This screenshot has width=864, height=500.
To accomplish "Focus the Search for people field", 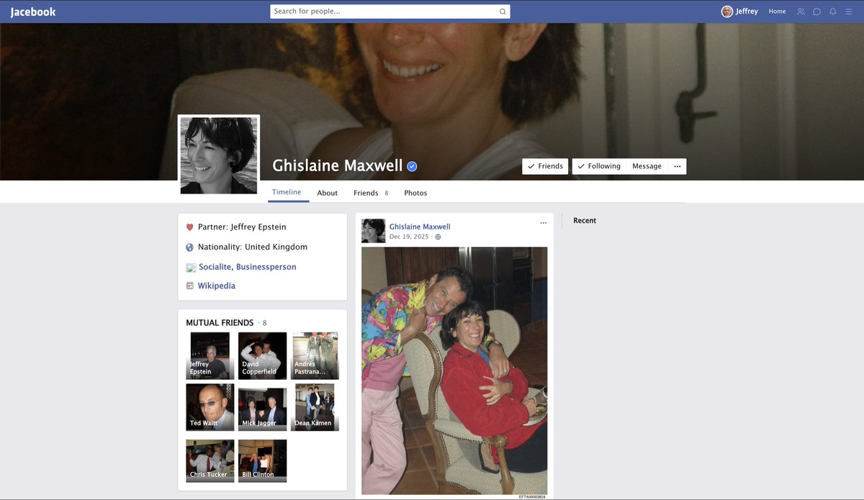I will (390, 12).
